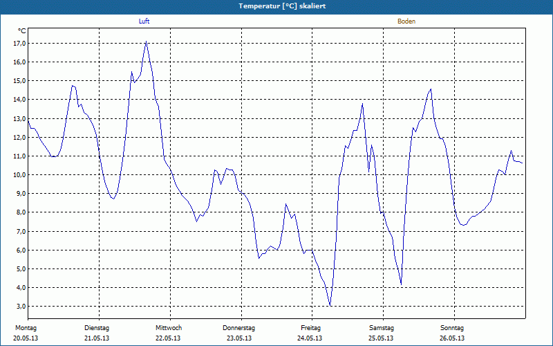Click the 11,0 y-axis value
This screenshot has width=553, height=346.
pyautogui.click(x=20, y=156)
